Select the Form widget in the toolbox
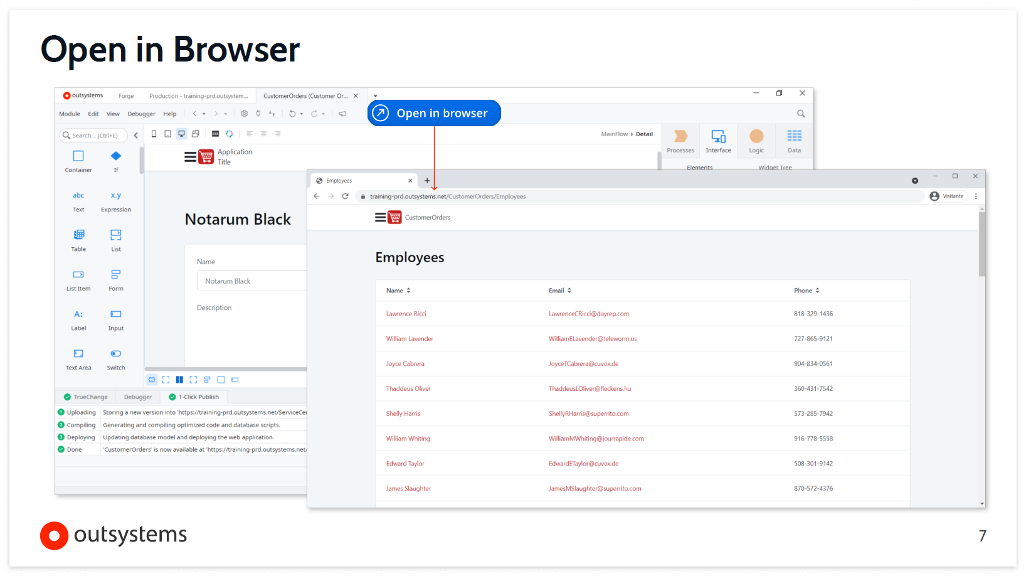Screen dimensions: 1026x576 [116, 280]
